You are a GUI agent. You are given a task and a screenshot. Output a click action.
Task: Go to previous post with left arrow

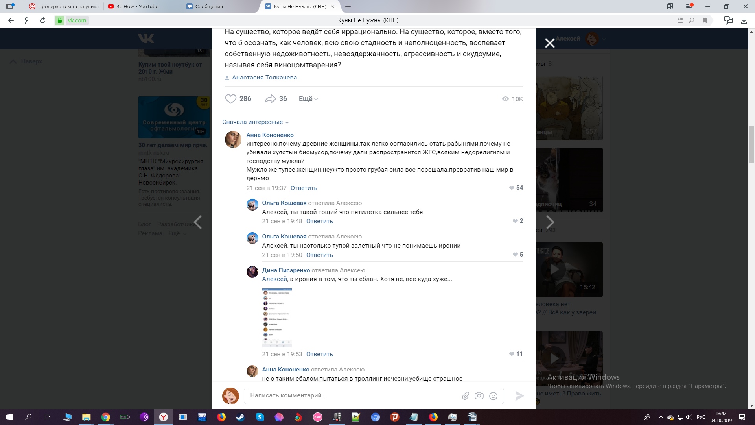pos(198,222)
